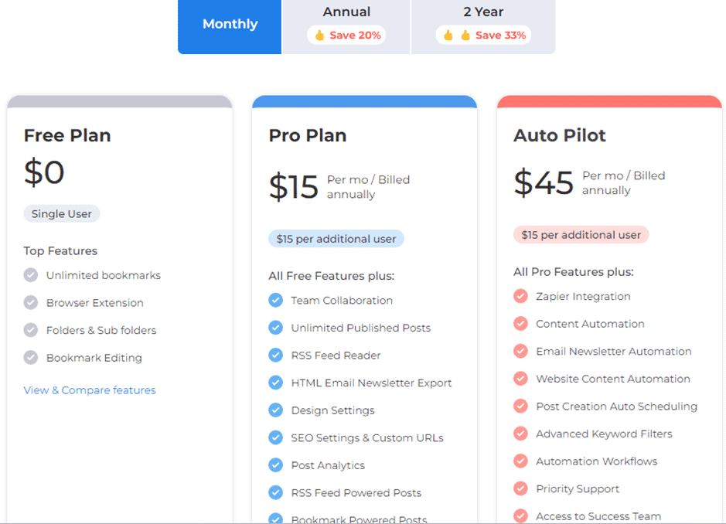Click red checkmark beside Content Automation
This screenshot has height=524, width=726.
coord(520,324)
